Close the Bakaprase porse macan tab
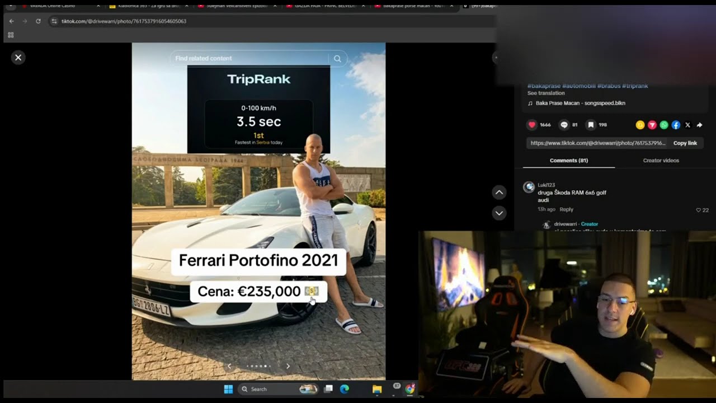Screen dimensions: 716x403 point(452,6)
